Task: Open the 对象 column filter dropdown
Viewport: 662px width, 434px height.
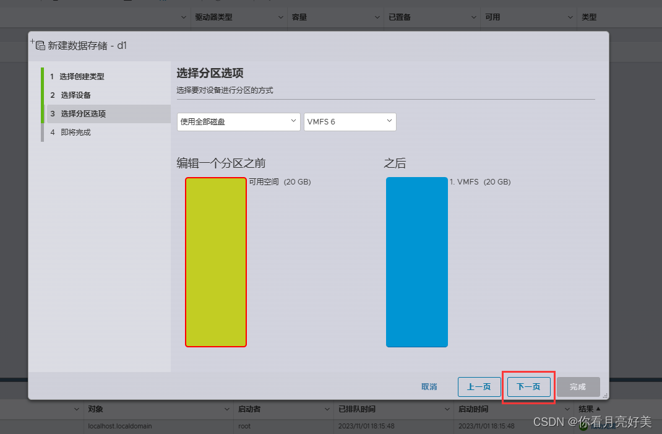Action: [227, 409]
